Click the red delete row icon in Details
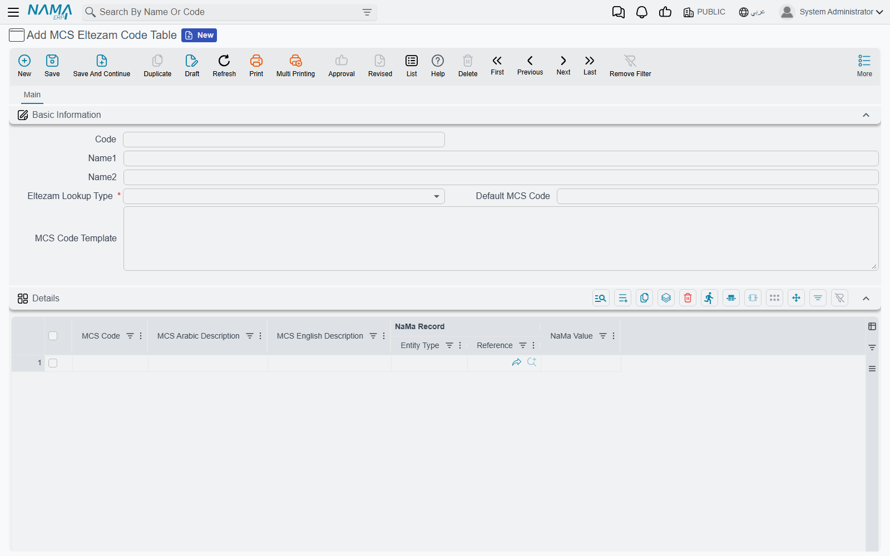 688,298
